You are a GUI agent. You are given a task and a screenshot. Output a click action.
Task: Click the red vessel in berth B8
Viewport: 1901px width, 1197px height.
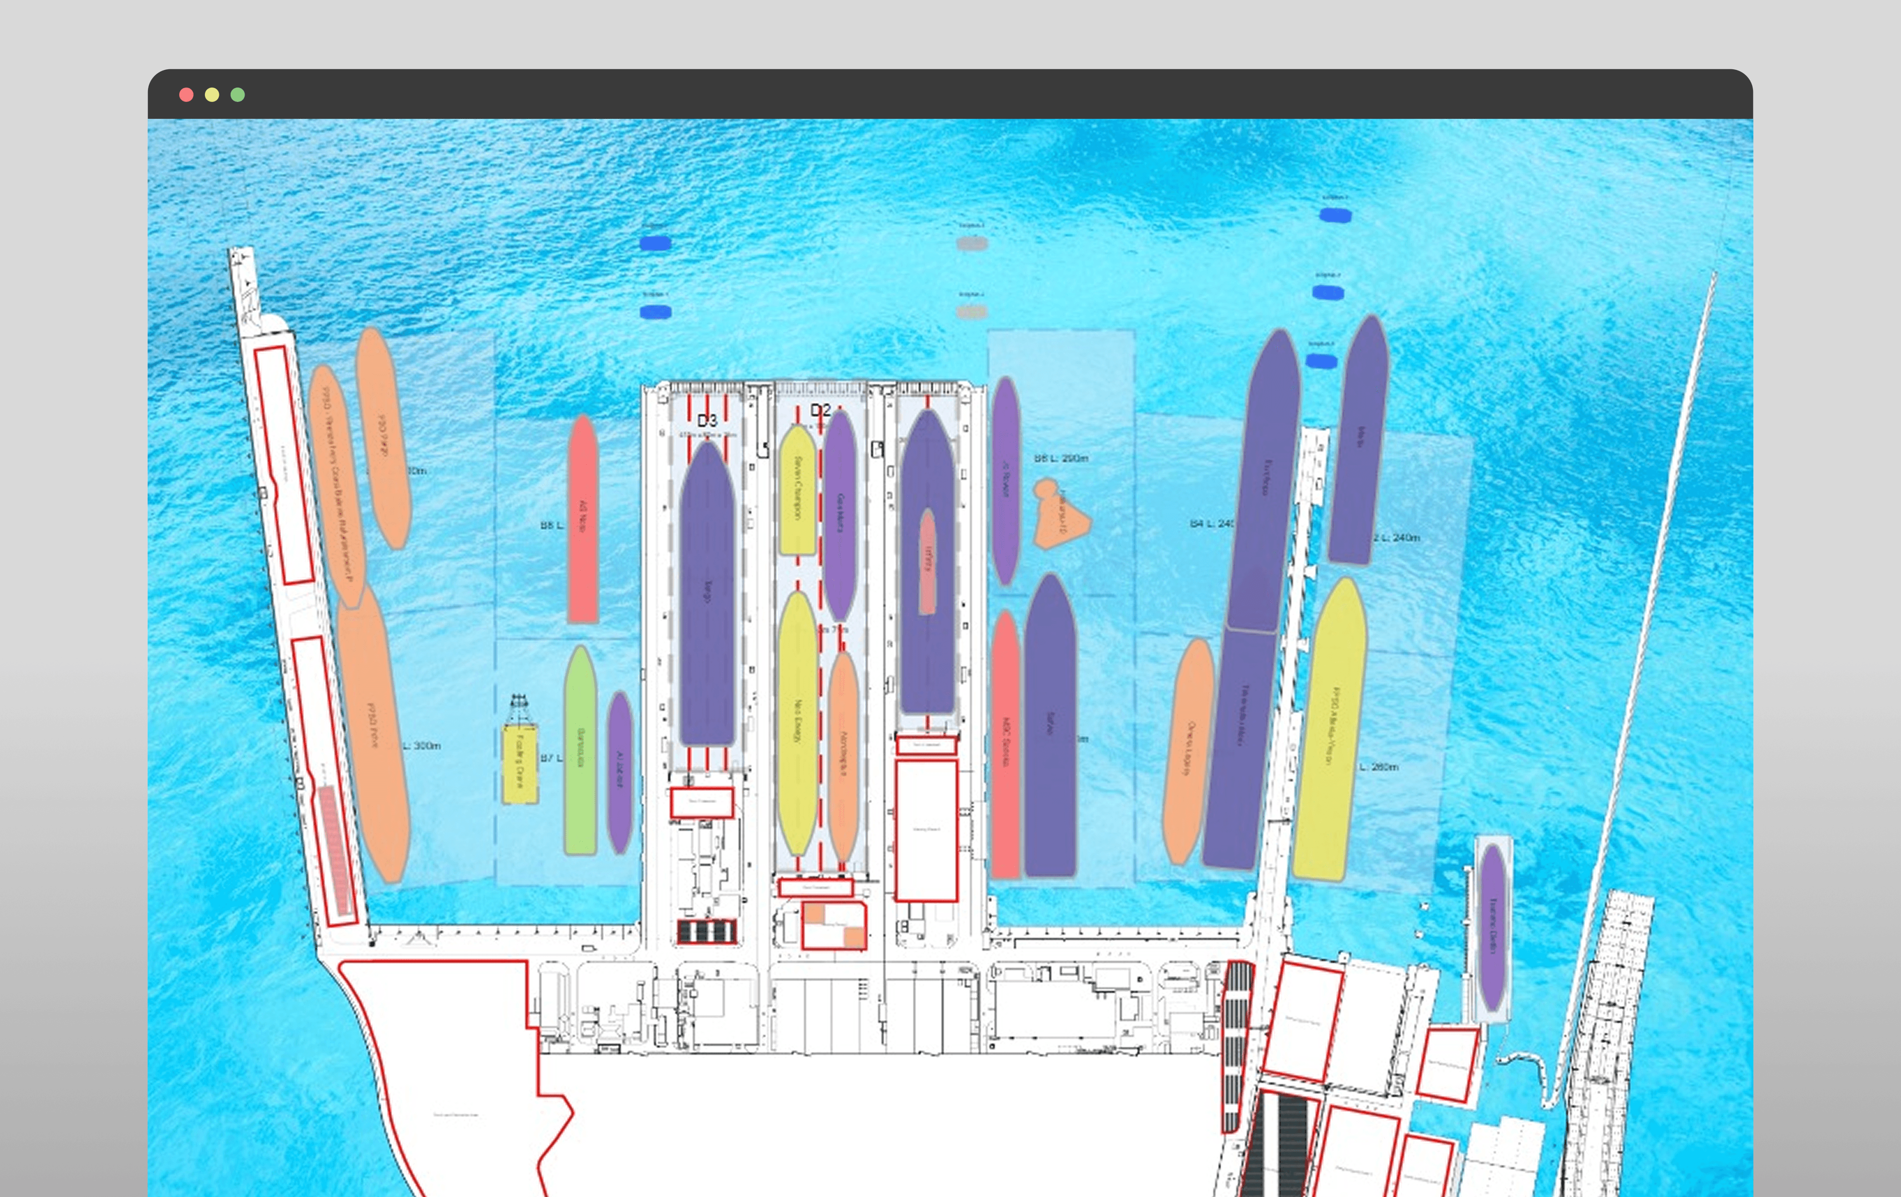[x=582, y=519]
